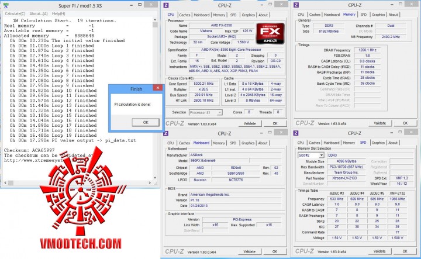Select Graphics tab in the Mainboard window
Viewport: 421px width, 259px height.
248,143
